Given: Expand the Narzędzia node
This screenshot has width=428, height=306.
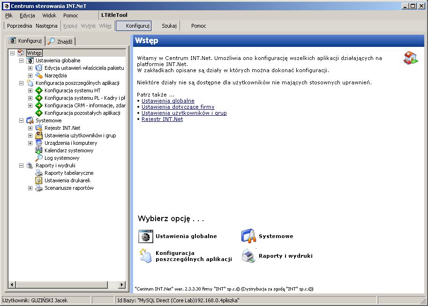Looking at the screenshot, I should 30,75.
